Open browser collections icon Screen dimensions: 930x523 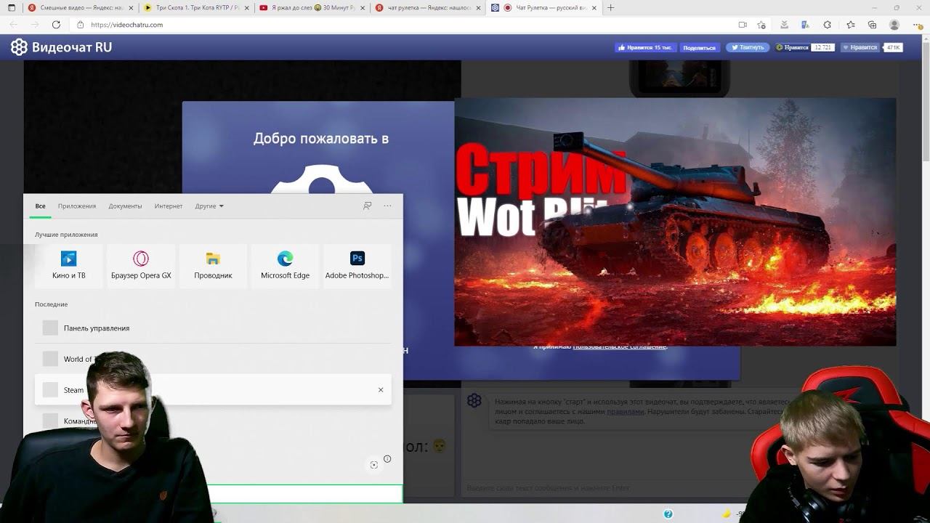click(x=872, y=25)
